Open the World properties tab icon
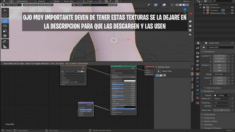 click(198, 69)
